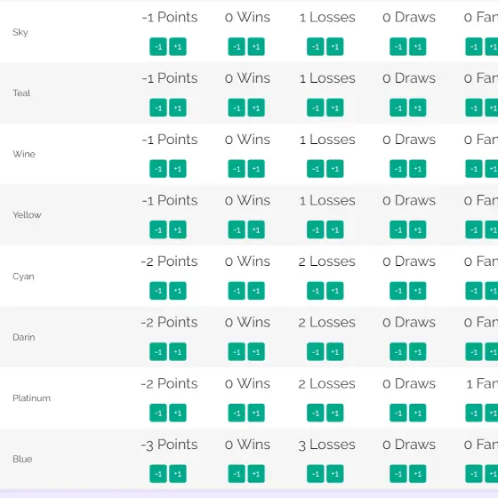Subtract one from Teal's Draws
The height and width of the screenshot is (498, 498).
tap(398, 108)
